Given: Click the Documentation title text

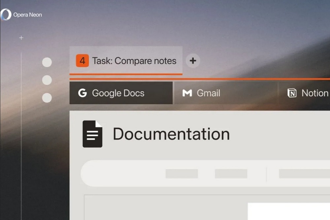Looking at the screenshot, I should click(171, 134).
